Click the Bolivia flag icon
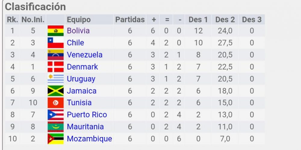 pyautogui.click(x=56, y=31)
